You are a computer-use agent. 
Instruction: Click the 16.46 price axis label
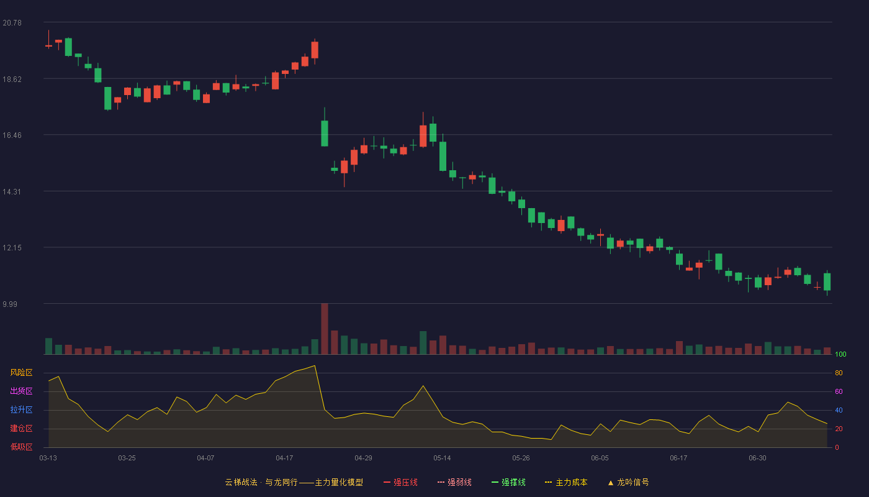[12, 135]
